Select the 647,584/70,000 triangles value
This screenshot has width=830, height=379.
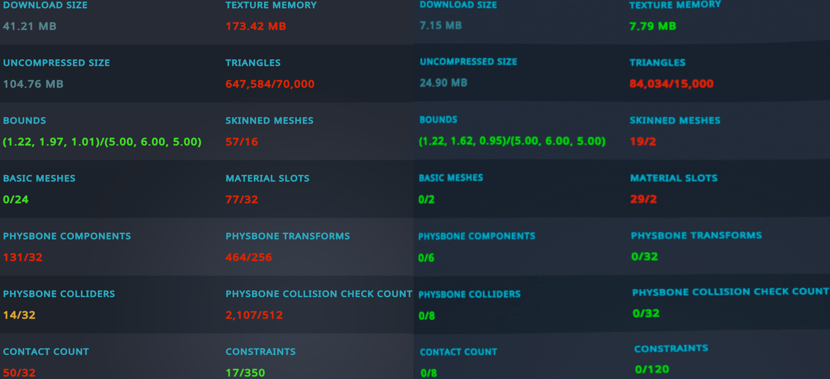270,84
